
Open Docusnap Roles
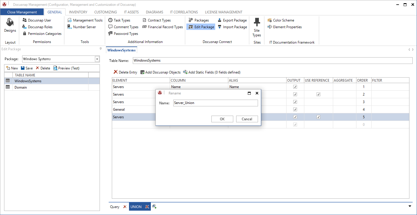pyautogui.click(x=37, y=27)
